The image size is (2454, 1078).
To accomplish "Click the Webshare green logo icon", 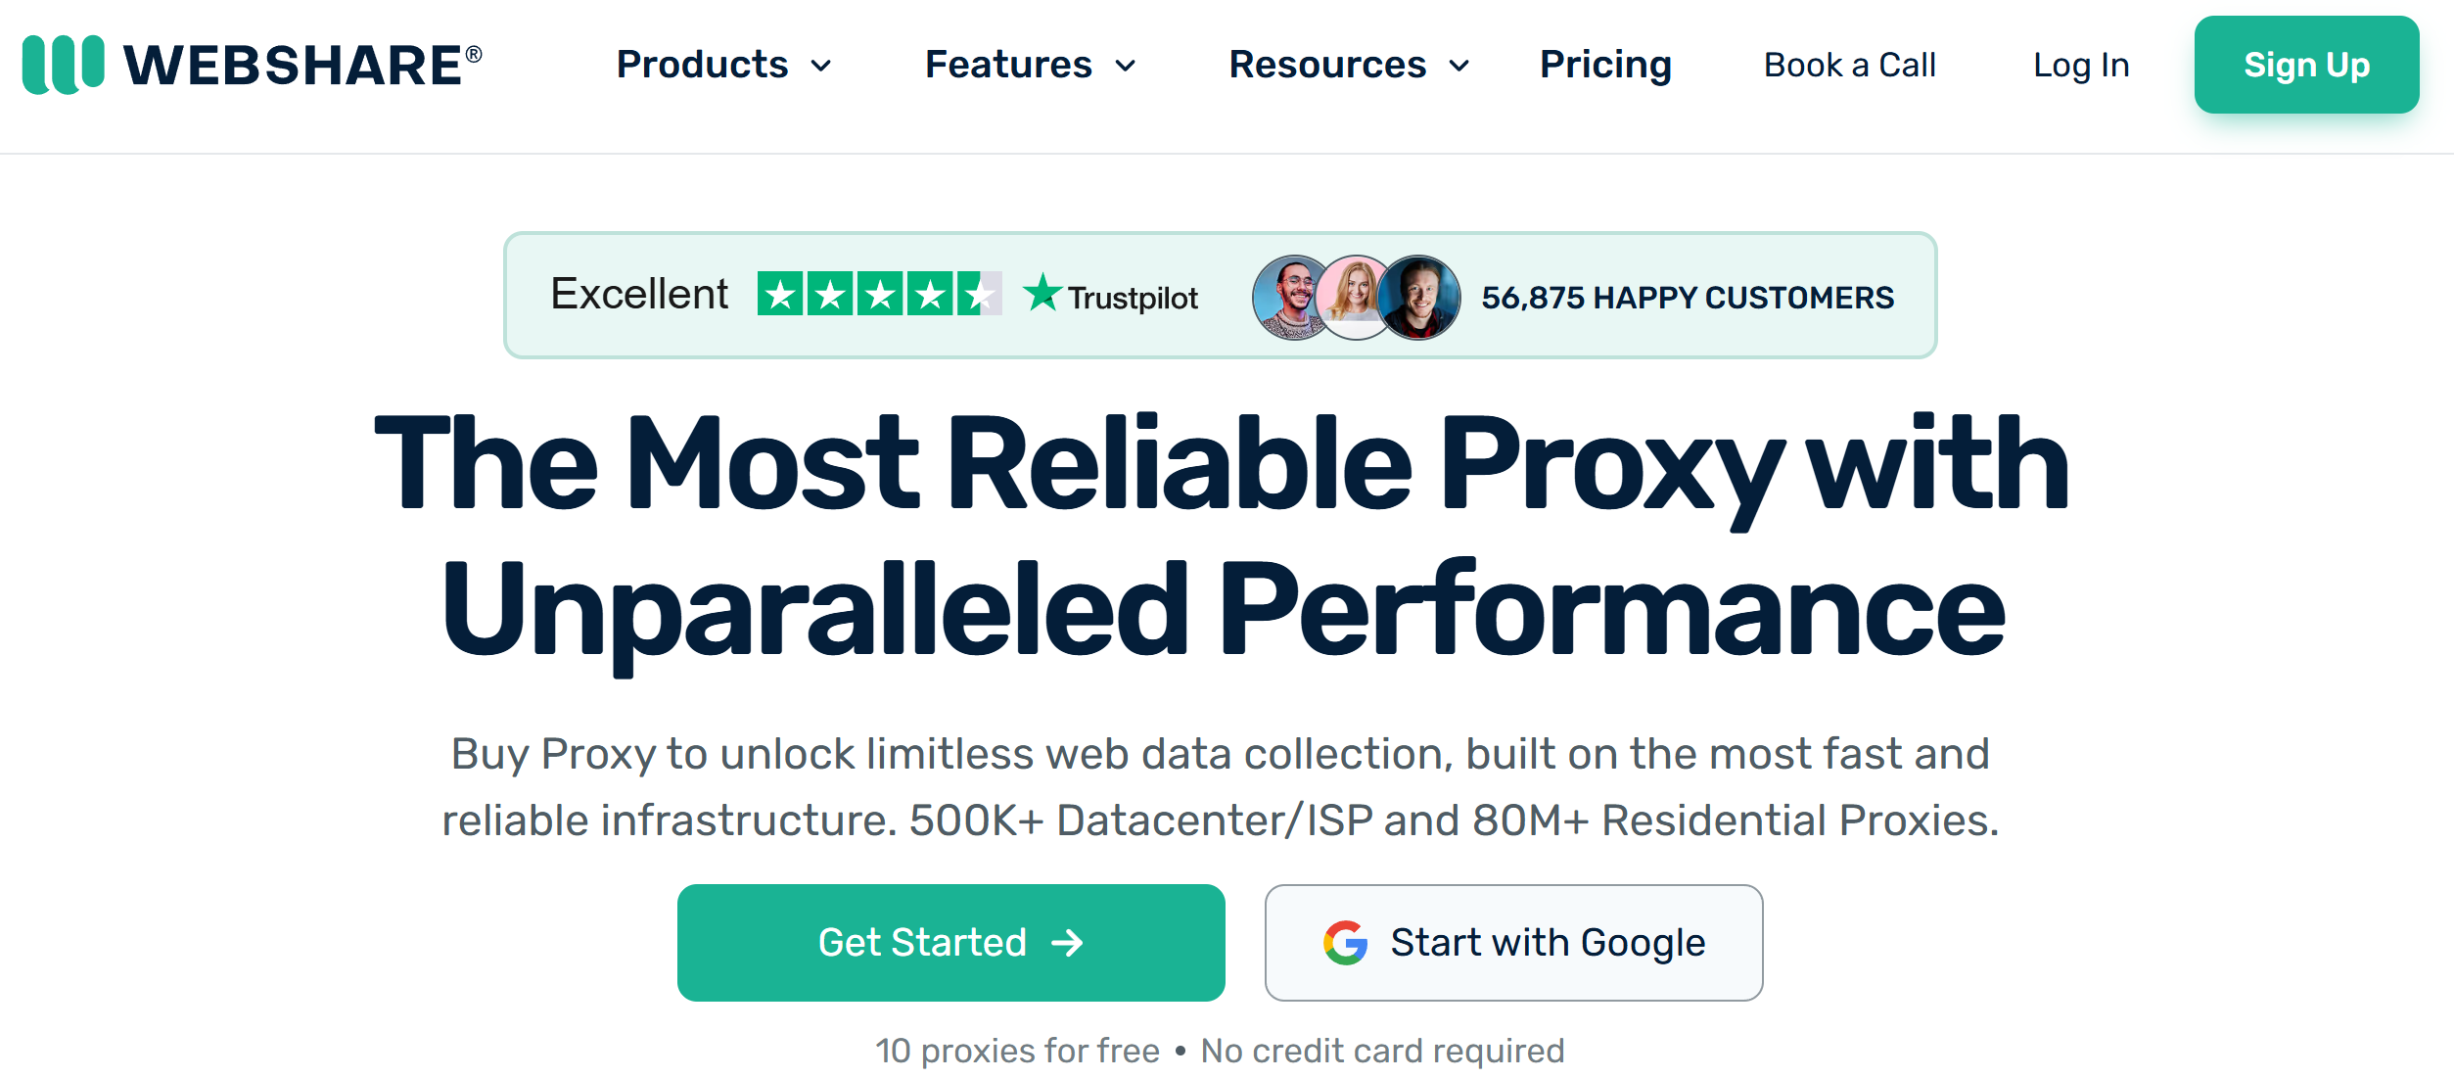I will pyautogui.click(x=64, y=65).
